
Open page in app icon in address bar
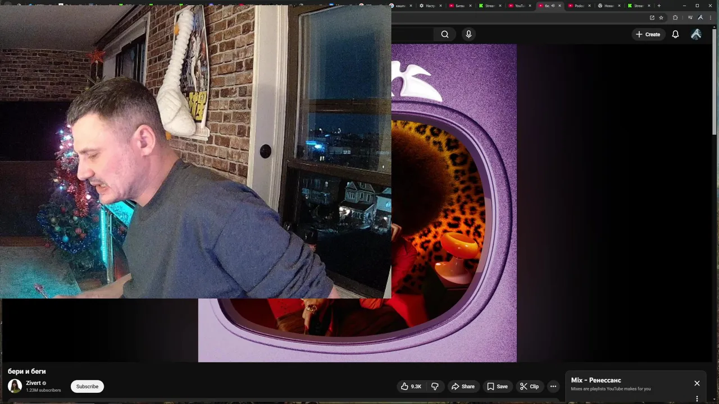652,17
